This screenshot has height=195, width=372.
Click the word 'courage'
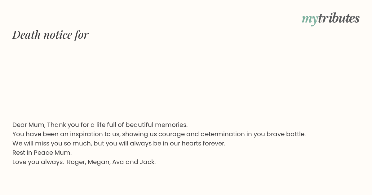[x=171, y=134]
